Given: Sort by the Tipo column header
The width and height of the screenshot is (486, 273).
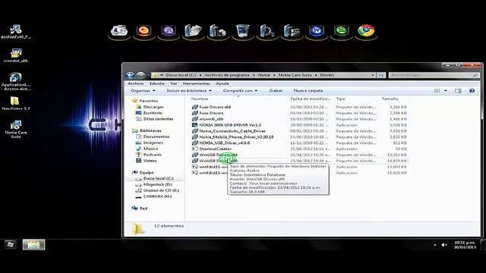Looking at the screenshot, I should [x=340, y=99].
